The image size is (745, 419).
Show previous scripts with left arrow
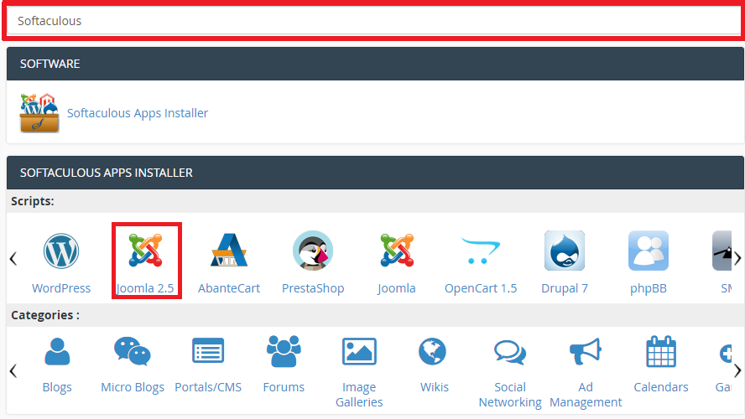point(13,259)
